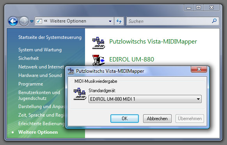
Task: Click the EDIROL UM-880 joystick icon
Action: click(98, 60)
